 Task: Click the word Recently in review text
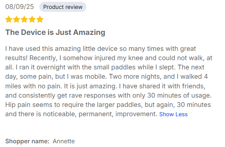pos(43,58)
